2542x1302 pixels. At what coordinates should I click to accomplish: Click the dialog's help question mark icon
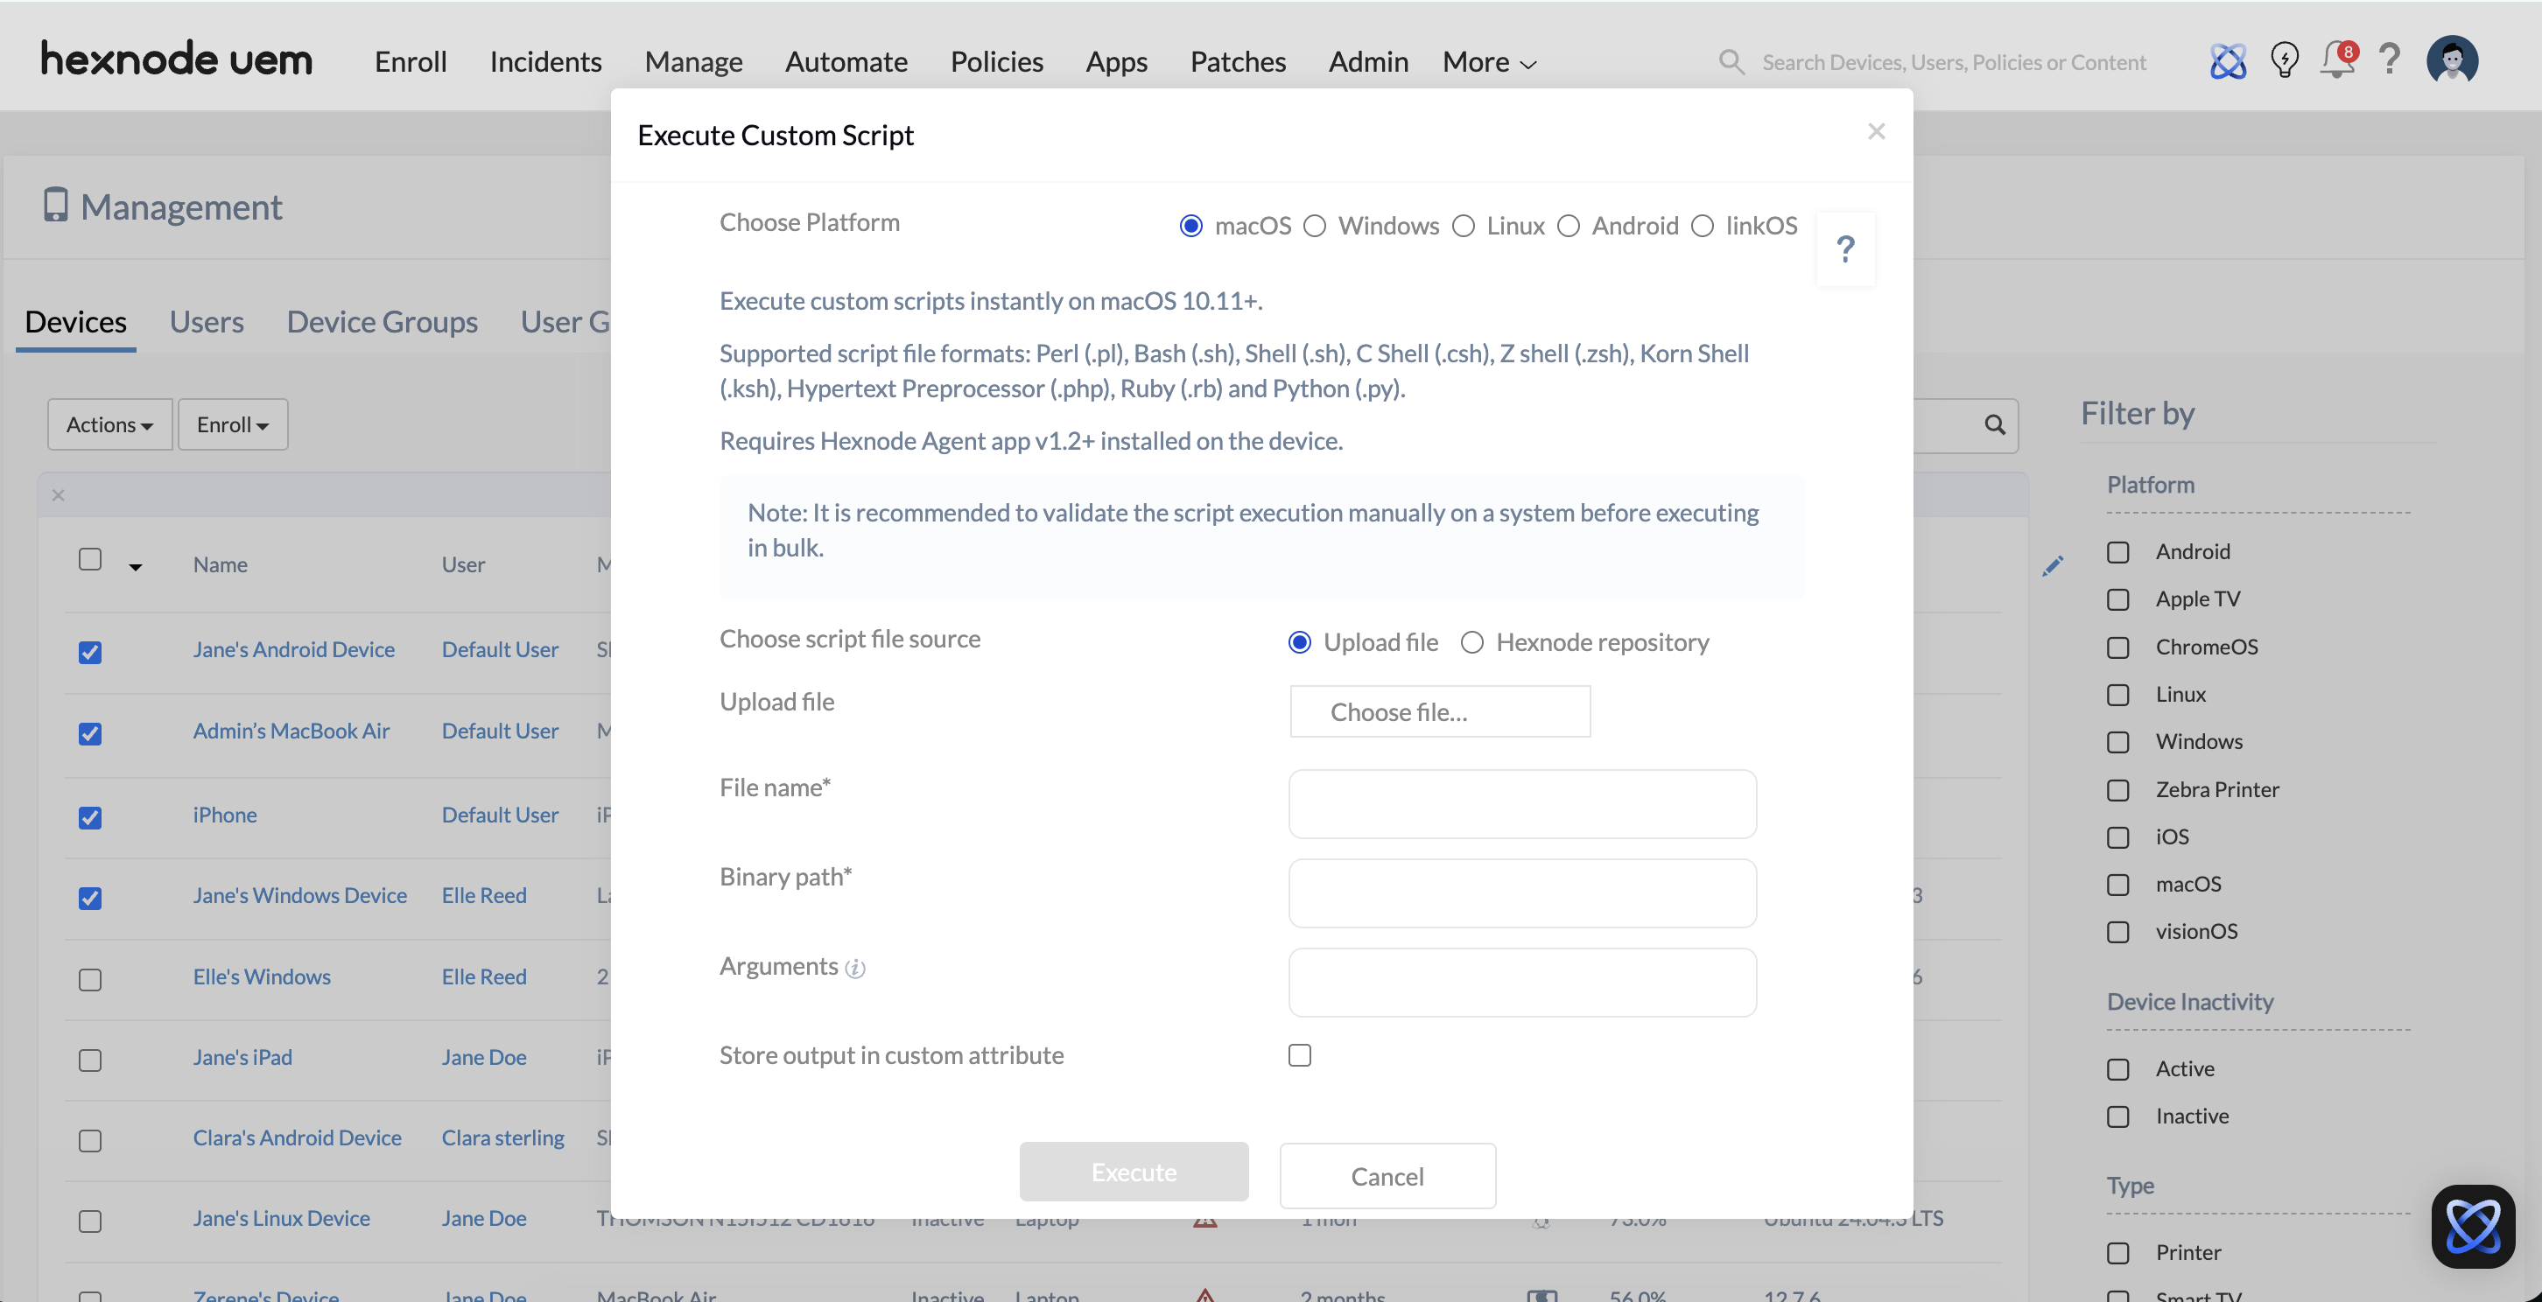[x=1845, y=249]
